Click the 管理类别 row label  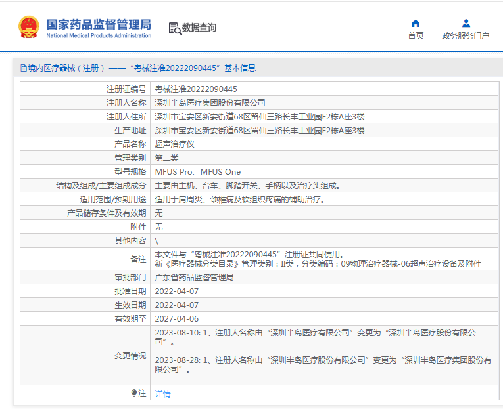[x=130, y=158]
